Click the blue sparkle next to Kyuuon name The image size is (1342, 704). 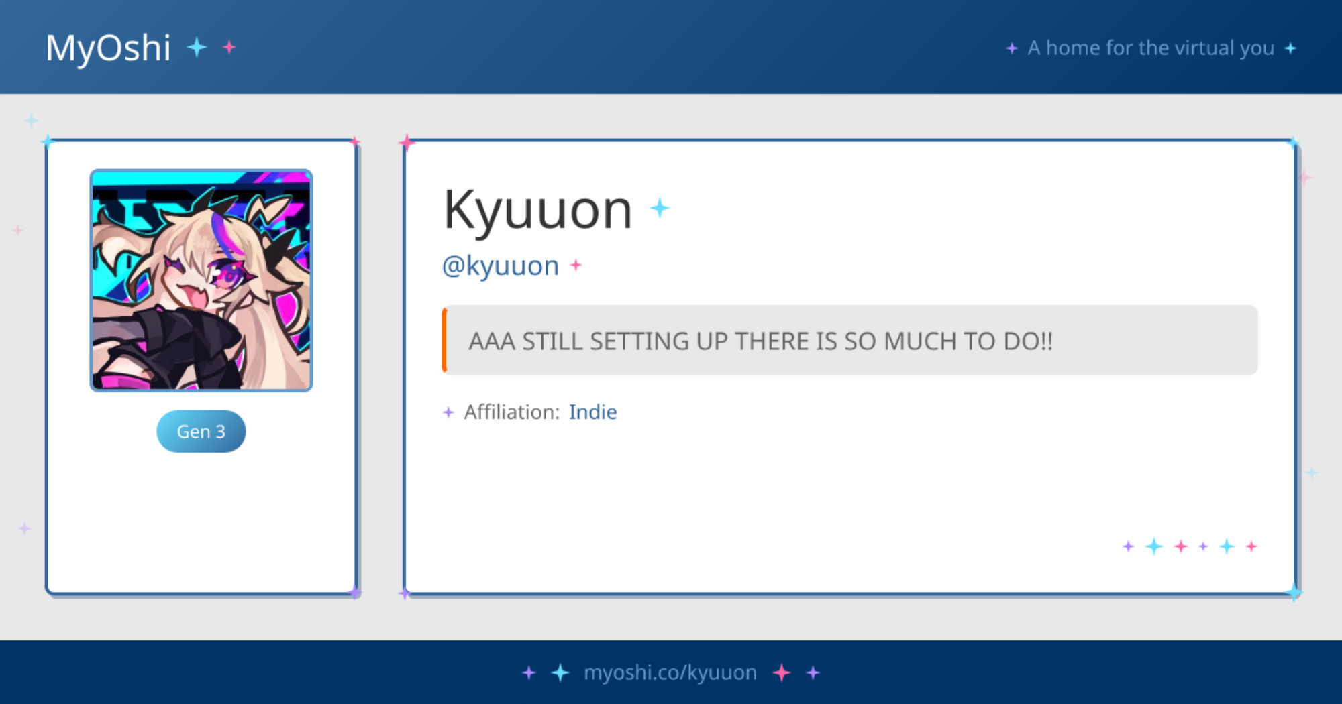pos(660,208)
